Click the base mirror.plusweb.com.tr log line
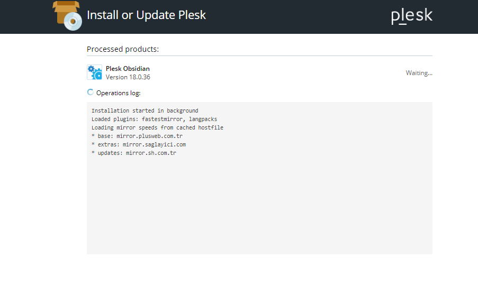Image resolution: width=478 pixels, height=286 pixels. click(x=137, y=136)
